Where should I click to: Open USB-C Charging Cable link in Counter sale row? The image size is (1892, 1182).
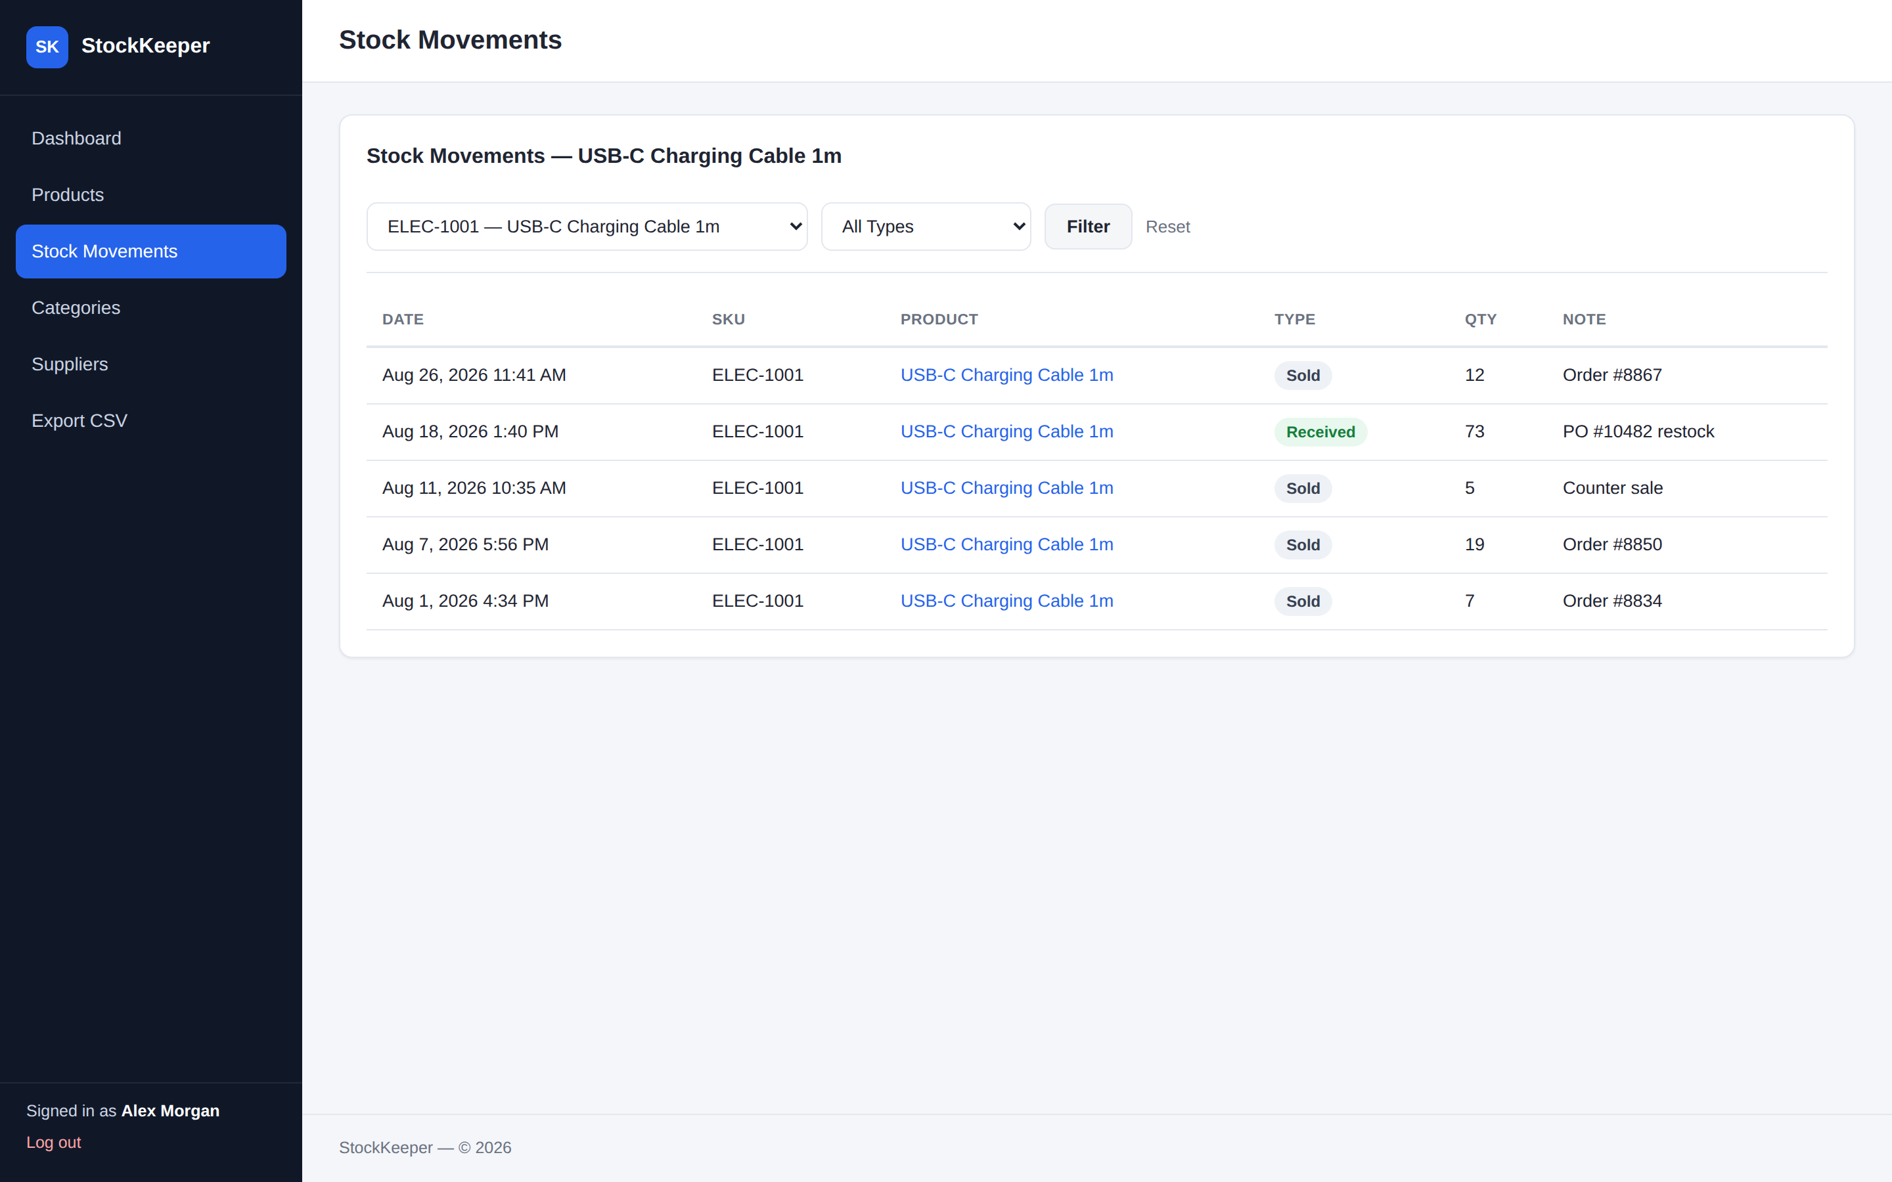click(x=1006, y=488)
